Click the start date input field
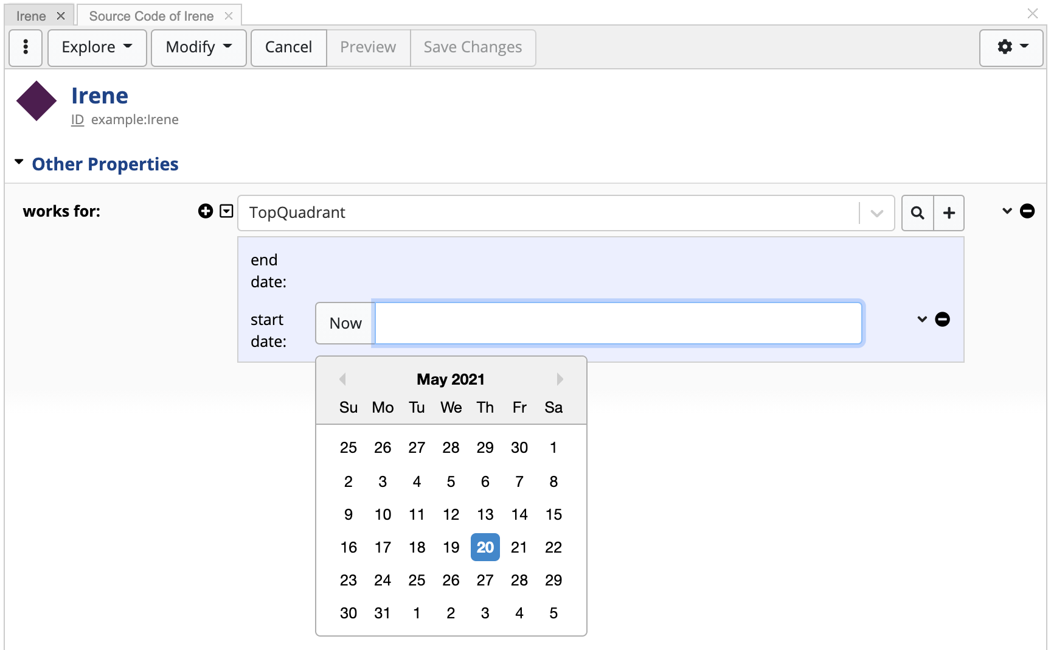Image resolution: width=1051 pixels, height=650 pixels. tap(618, 323)
